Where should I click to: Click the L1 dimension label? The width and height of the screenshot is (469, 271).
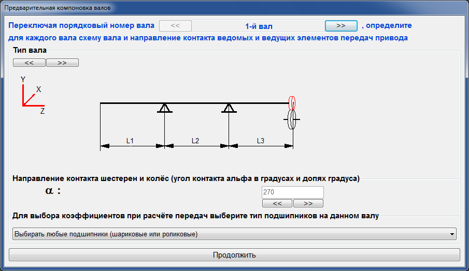[x=130, y=141]
